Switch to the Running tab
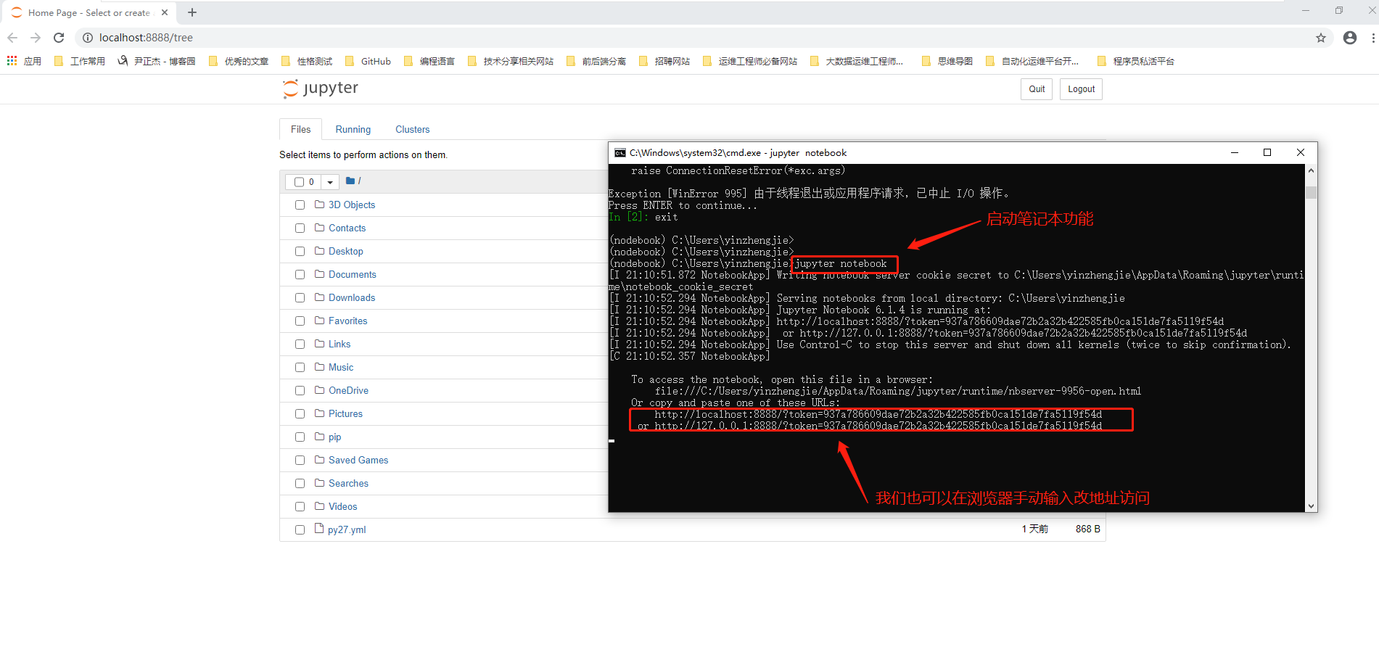The image size is (1379, 660). coord(353,129)
